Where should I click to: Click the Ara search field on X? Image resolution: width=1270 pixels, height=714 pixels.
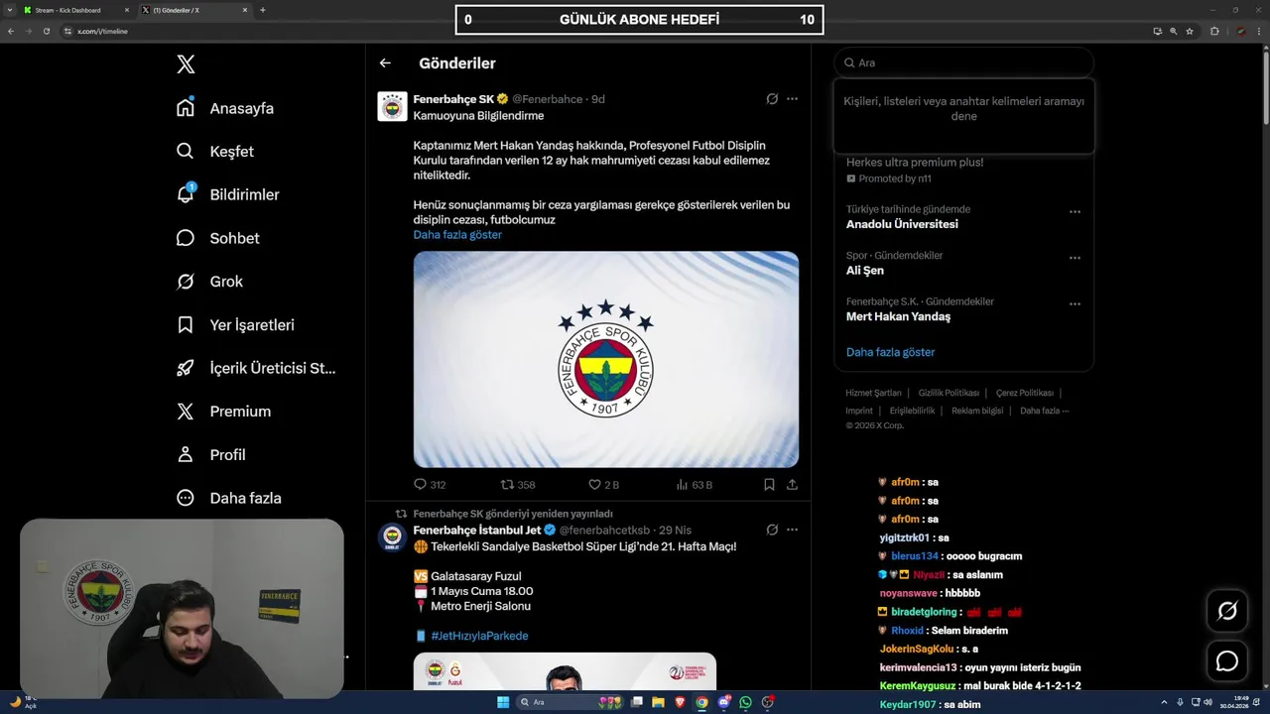pyautogui.click(x=963, y=62)
